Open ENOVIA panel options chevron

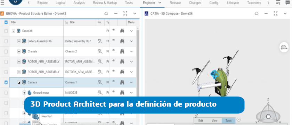135,14
